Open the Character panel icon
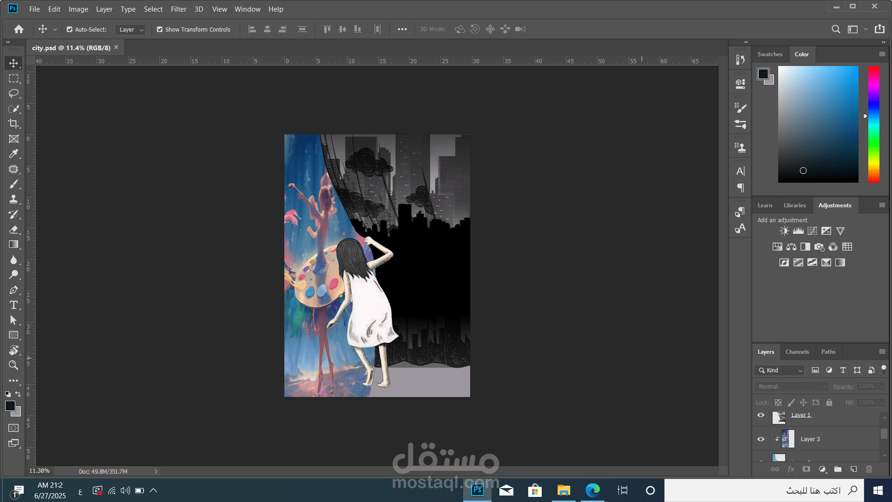892x502 pixels. pos(740,172)
